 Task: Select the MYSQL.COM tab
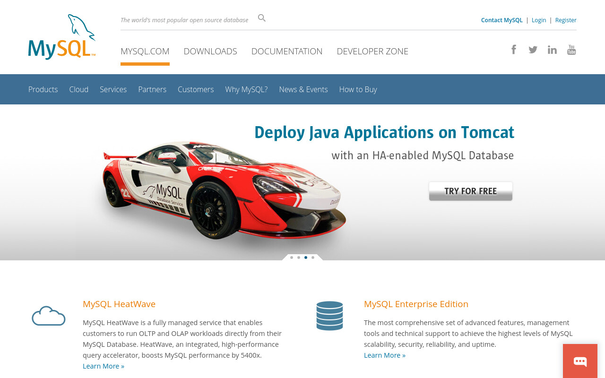[x=145, y=51]
